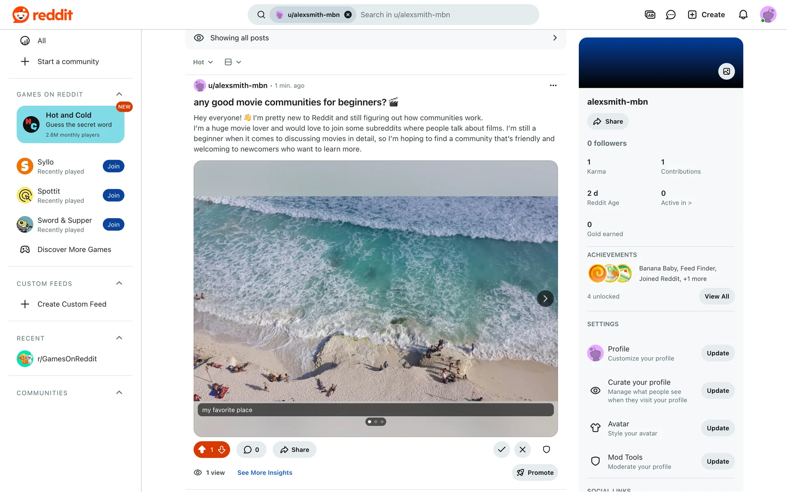
Task: Click the Promote button
Action: click(535, 473)
